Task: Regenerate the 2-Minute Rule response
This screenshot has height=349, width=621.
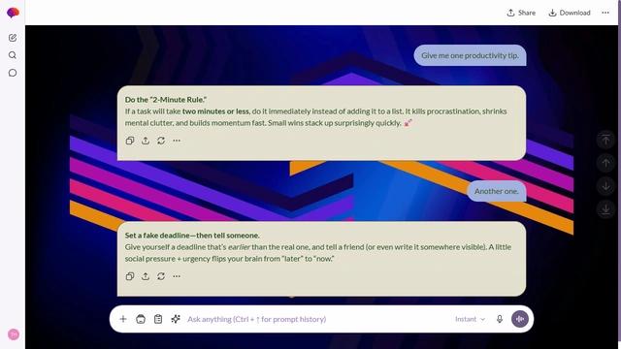Action: [x=161, y=141]
